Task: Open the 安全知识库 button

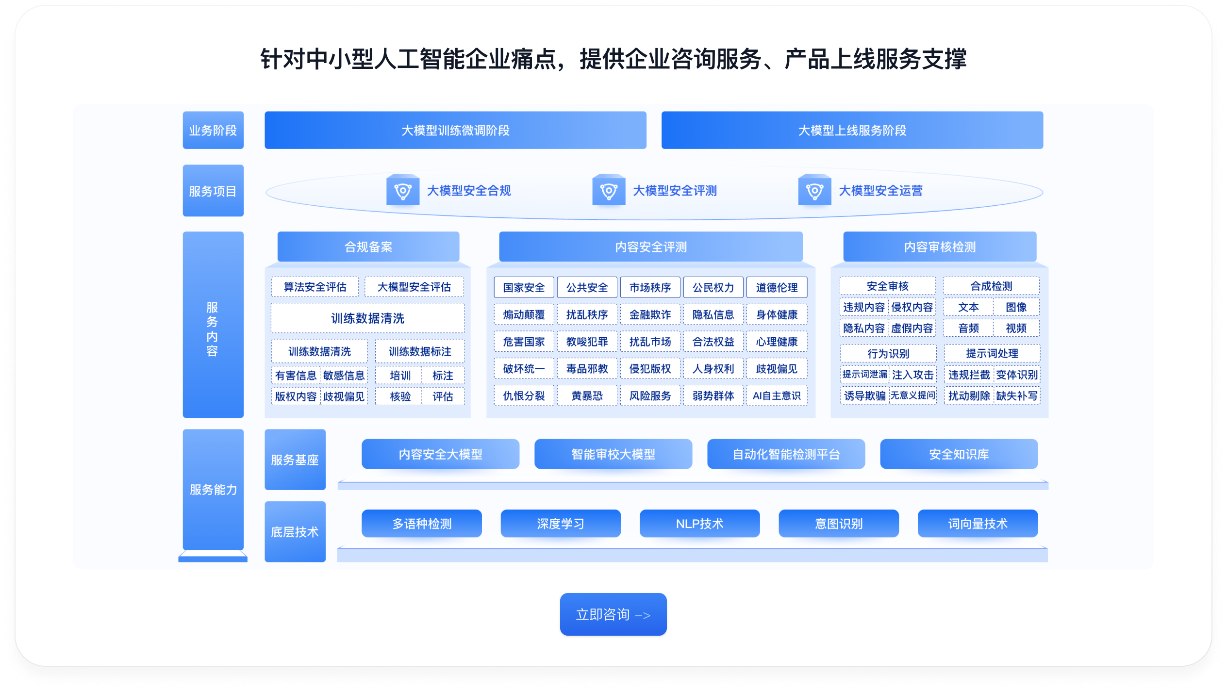Action: pyautogui.click(x=959, y=454)
